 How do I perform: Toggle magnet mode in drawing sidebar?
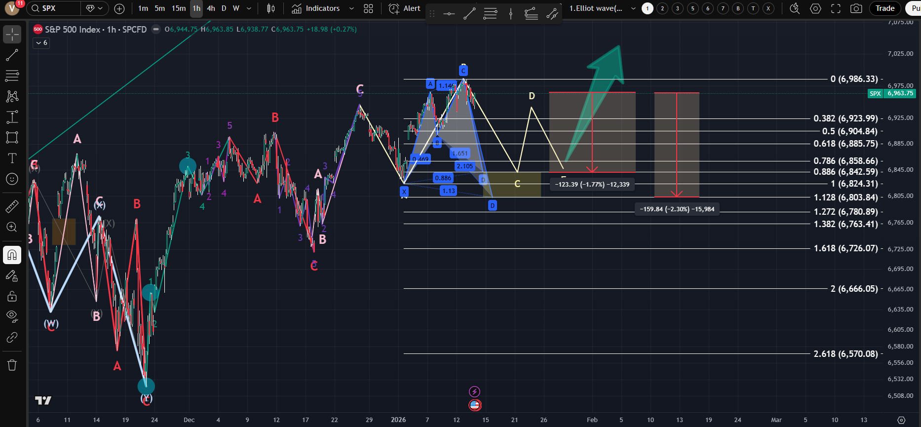12,255
